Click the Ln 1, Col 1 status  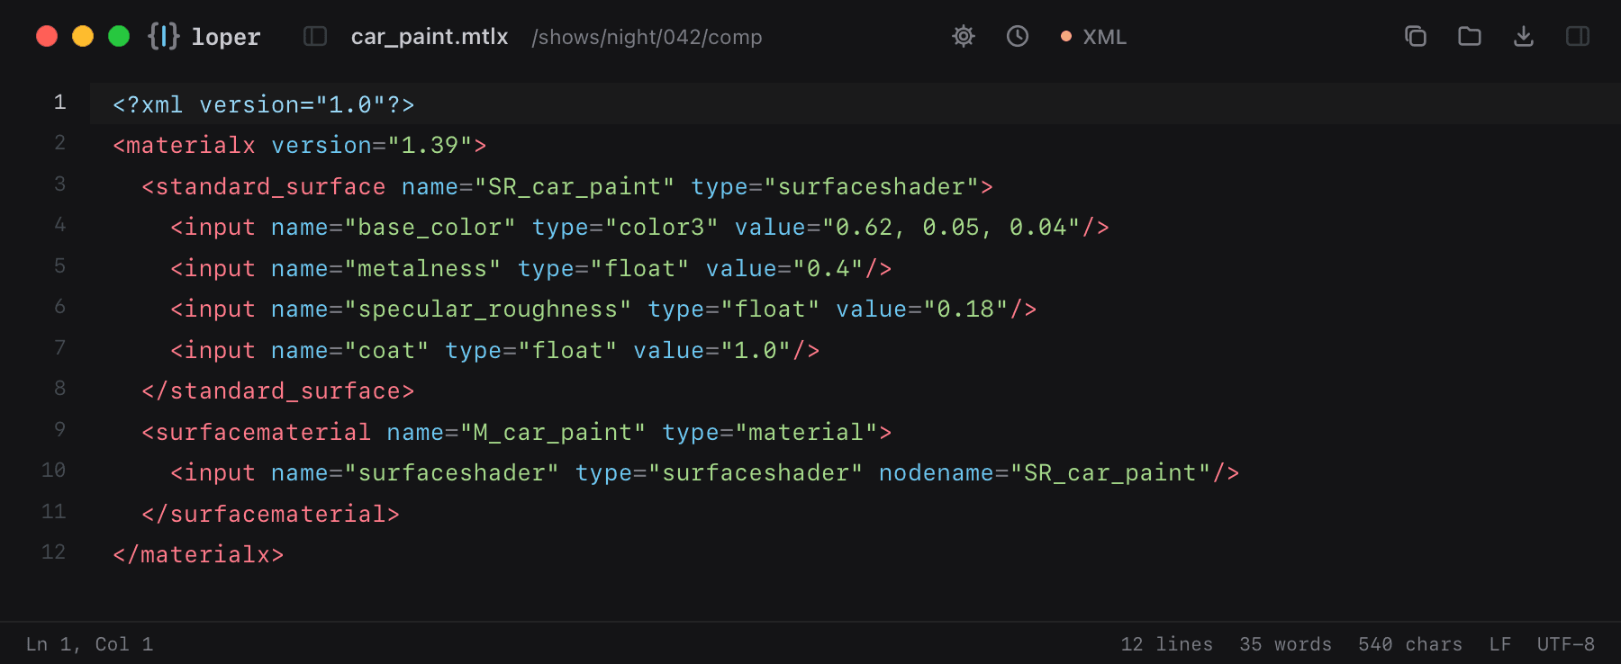pyautogui.click(x=89, y=644)
